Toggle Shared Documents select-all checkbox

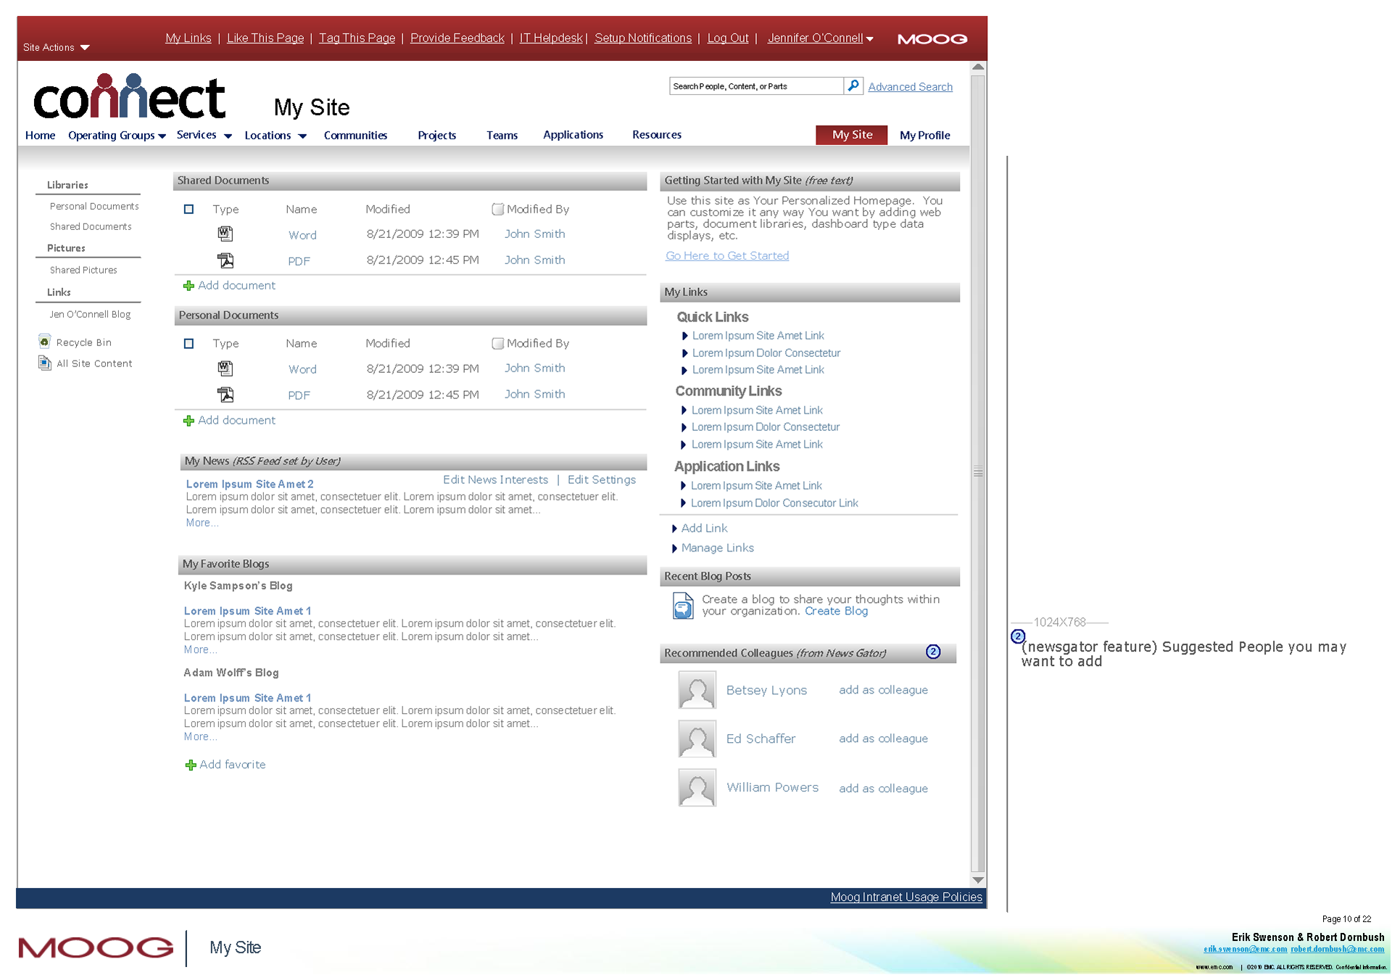click(x=188, y=209)
